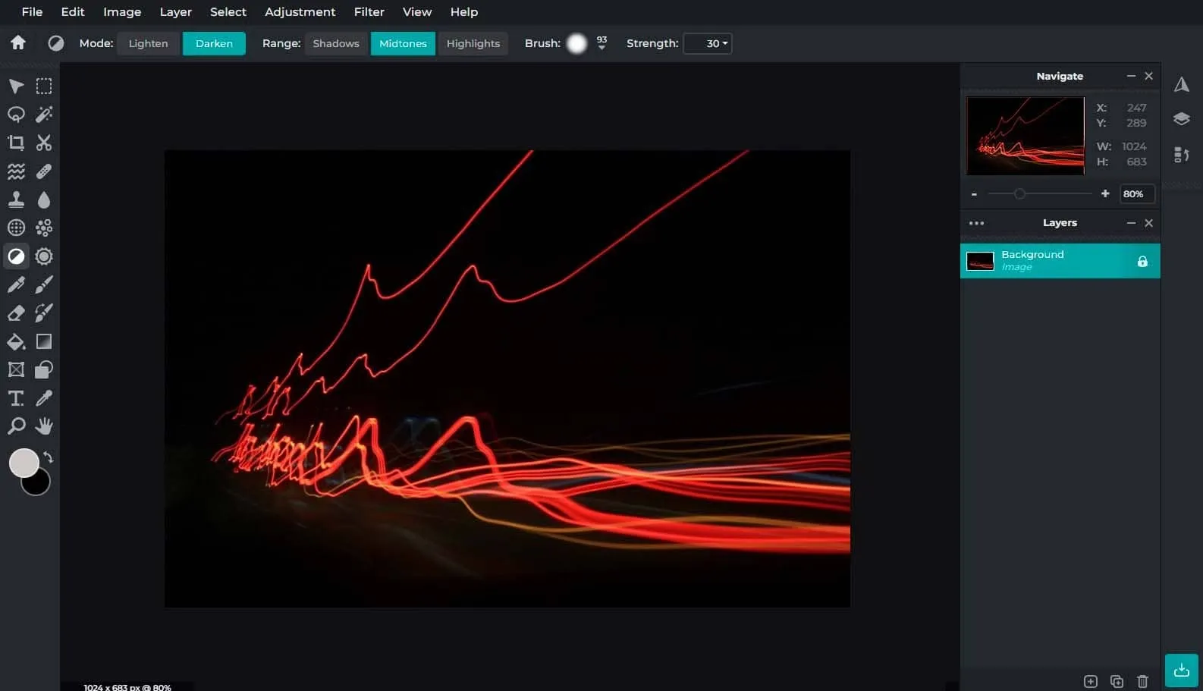This screenshot has width=1203, height=691.
Task: Open the Filter menu
Action: tap(369, 12)
